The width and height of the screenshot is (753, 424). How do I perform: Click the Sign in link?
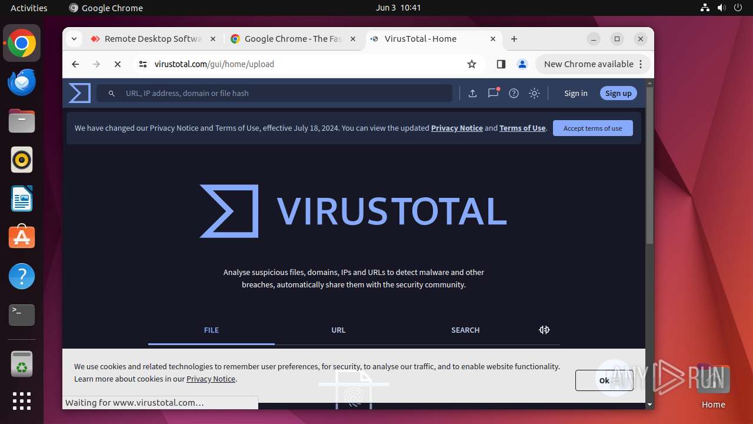[575, 93]
